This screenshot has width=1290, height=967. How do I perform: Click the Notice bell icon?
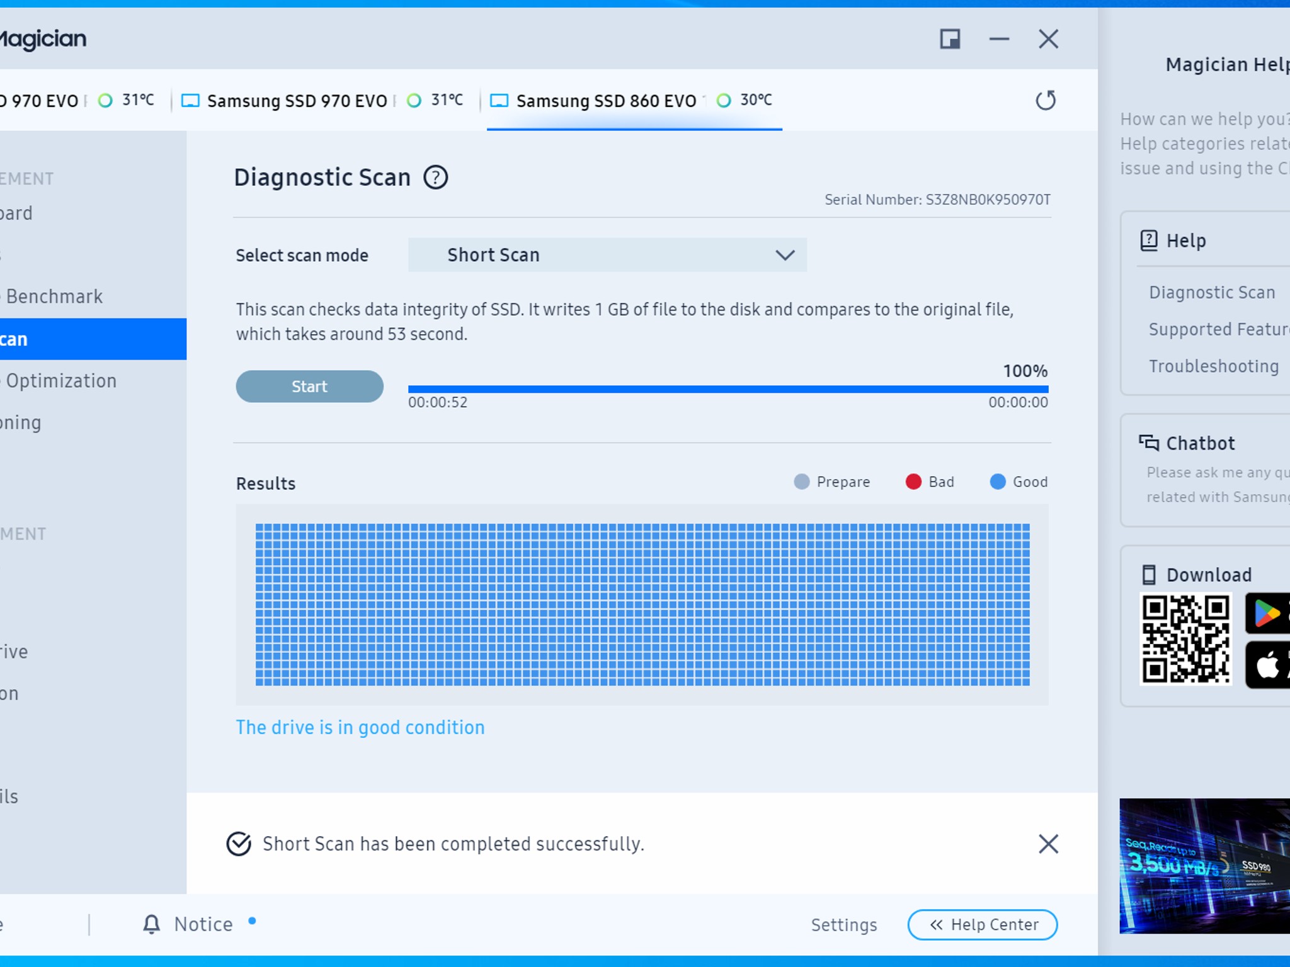151,924
